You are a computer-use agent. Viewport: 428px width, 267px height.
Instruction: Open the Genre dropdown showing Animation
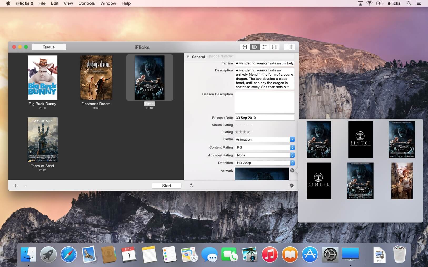(x=292, y=140)
